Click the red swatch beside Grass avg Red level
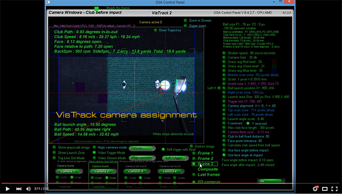The image size is (342, 194). 274,61
